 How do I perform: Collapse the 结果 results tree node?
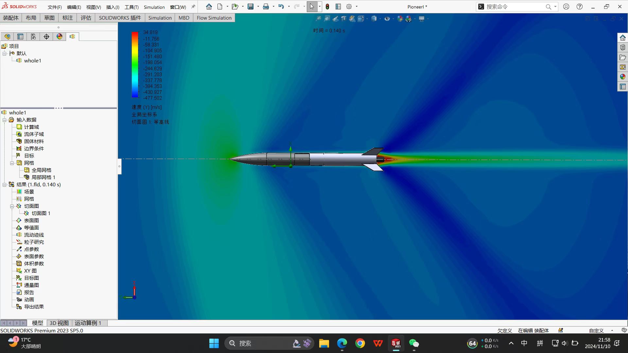pos(5,185)
